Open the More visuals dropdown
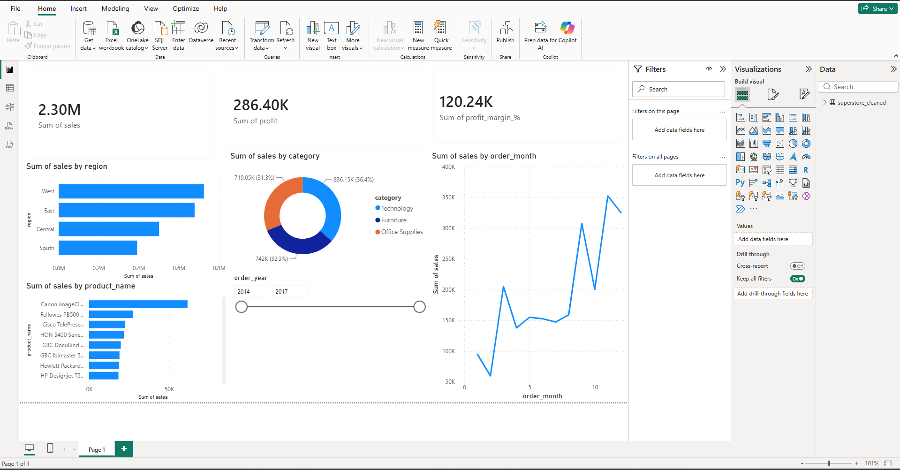The width and height of the screenshot is (900, 470). click(x=353, y=36)
